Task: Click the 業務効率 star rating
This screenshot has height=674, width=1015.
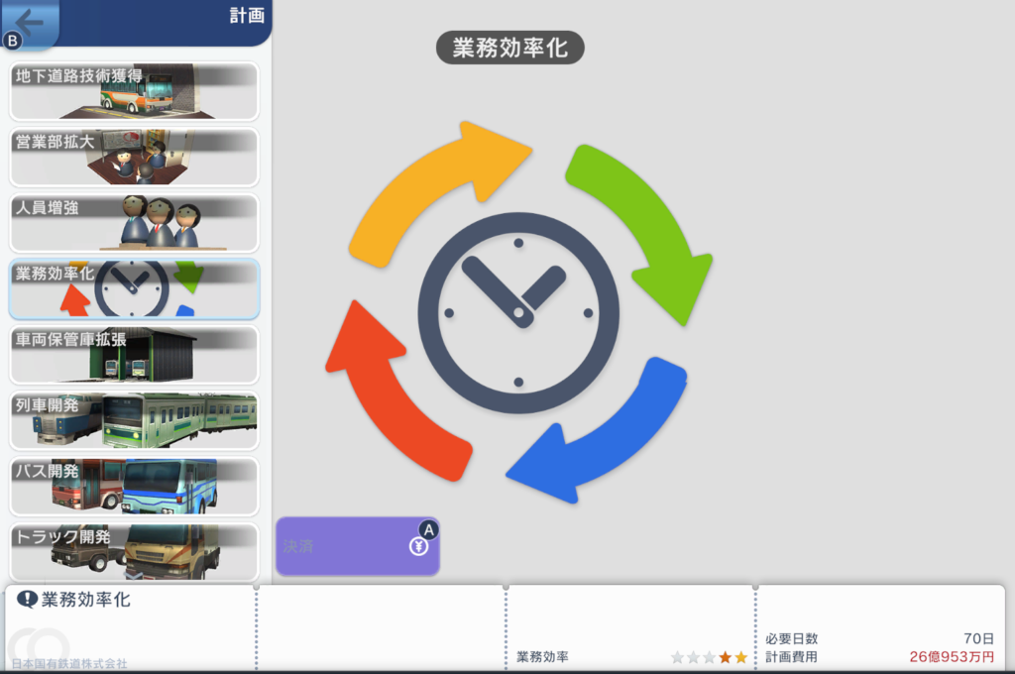Action: click(x=709, y=657)
